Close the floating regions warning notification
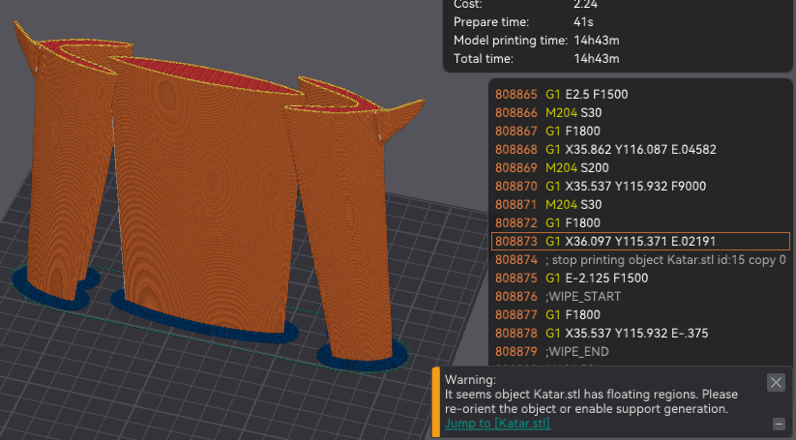Screen dimensions: 796x440 pyautogui.click(x=776, y=382)
